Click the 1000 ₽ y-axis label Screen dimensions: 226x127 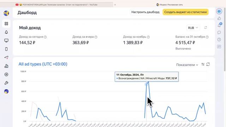click(23, 71)
